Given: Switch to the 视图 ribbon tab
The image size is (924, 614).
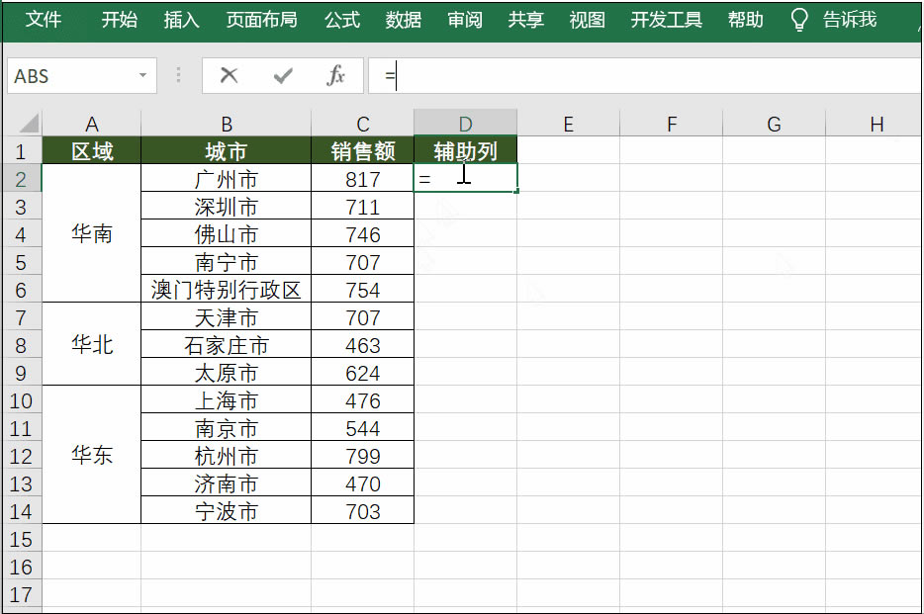Looking at the screenshot, I should point(588,19).
